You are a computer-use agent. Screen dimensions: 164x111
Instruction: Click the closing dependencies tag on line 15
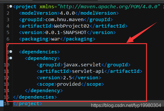35,97
